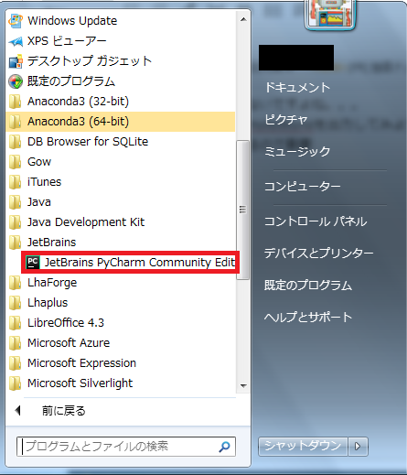
Task: Click the back arrow beside 前に戻る
Action: click(x=17, y=411)
